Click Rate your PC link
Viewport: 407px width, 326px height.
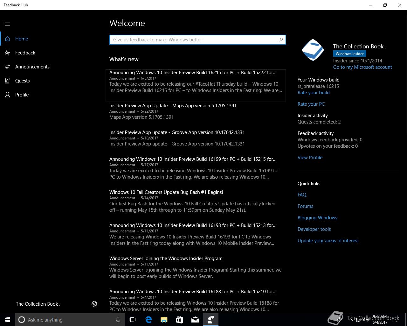tap(311, 104)
